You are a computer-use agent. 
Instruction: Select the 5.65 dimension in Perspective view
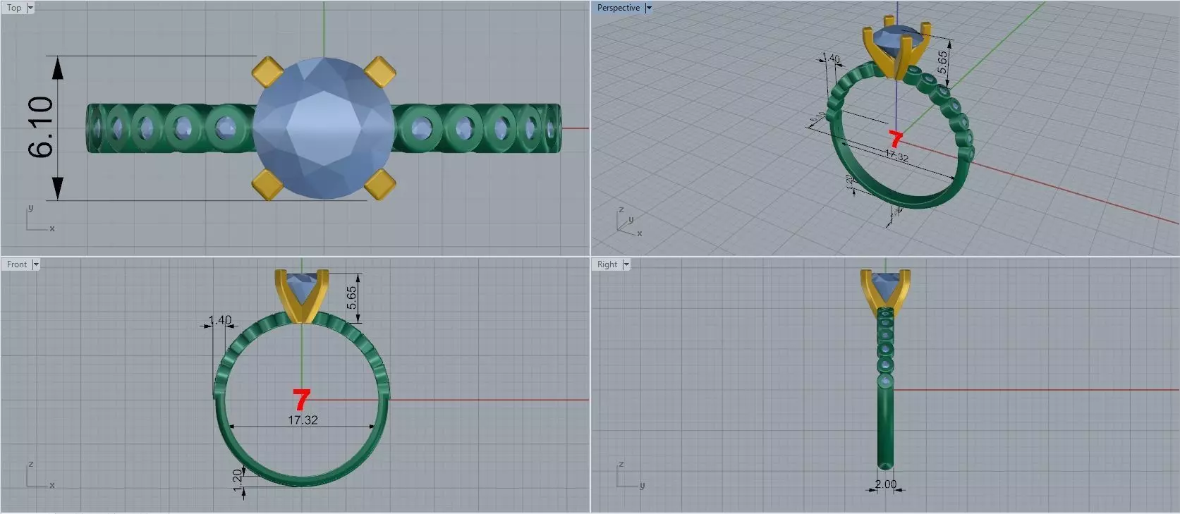coord(943,62)
